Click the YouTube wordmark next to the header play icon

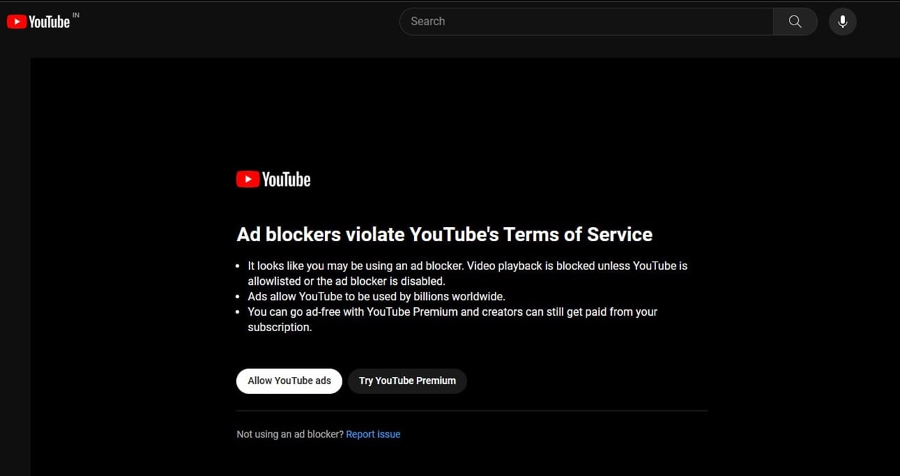click(x=49, y=22)
